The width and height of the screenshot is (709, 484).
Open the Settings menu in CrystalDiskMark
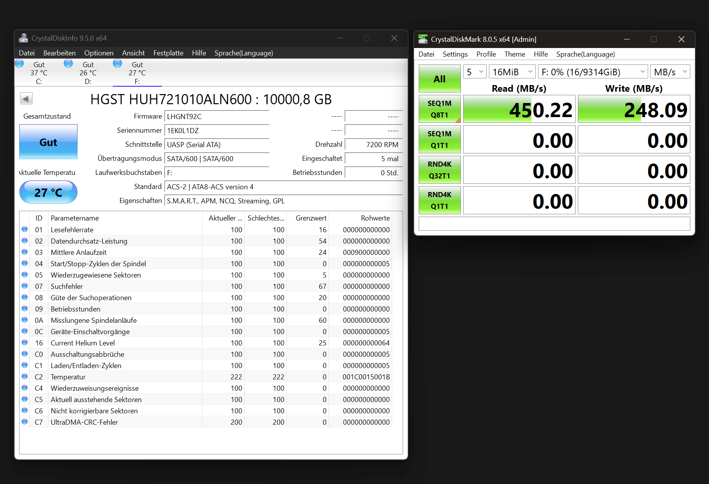pyautogui.click(x=455, y=54)
